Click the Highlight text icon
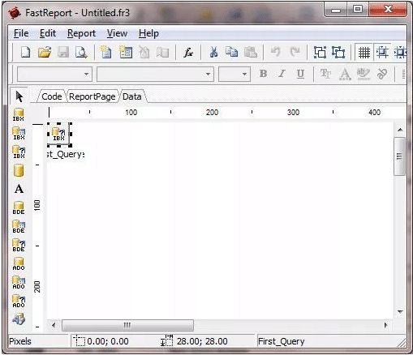 (364, 74)
